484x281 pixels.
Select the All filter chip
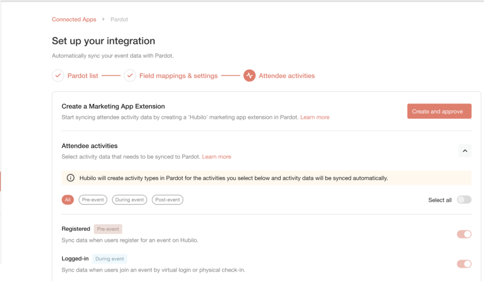(68, 200)
